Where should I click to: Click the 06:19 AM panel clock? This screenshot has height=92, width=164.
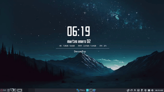pyautogui.click(x=159, y=90)
